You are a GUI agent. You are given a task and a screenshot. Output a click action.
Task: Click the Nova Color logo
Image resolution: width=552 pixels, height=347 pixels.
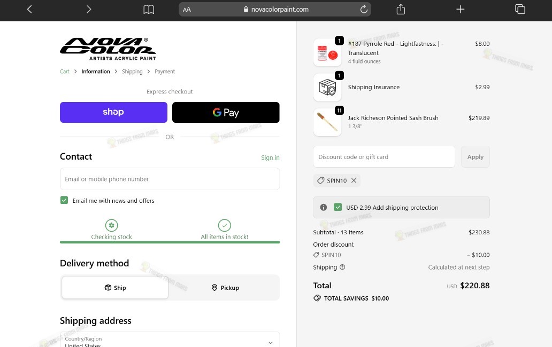[x=108, y=49]
